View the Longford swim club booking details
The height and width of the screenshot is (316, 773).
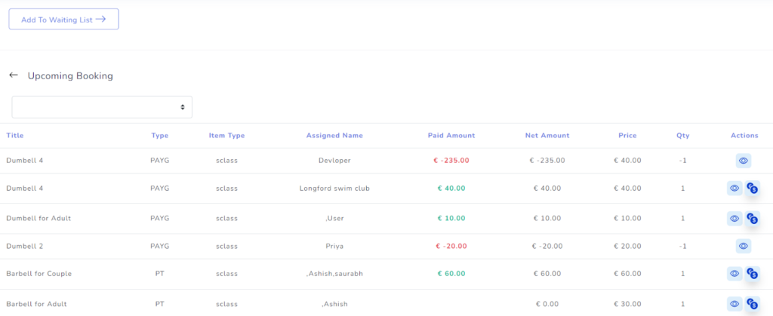(x=734, y=189)
